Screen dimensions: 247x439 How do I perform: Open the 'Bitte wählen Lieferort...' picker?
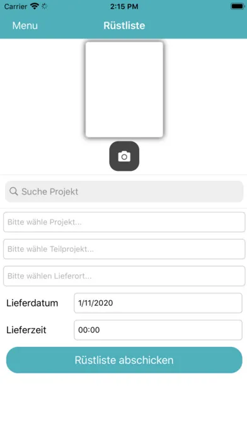click(124, 276)
